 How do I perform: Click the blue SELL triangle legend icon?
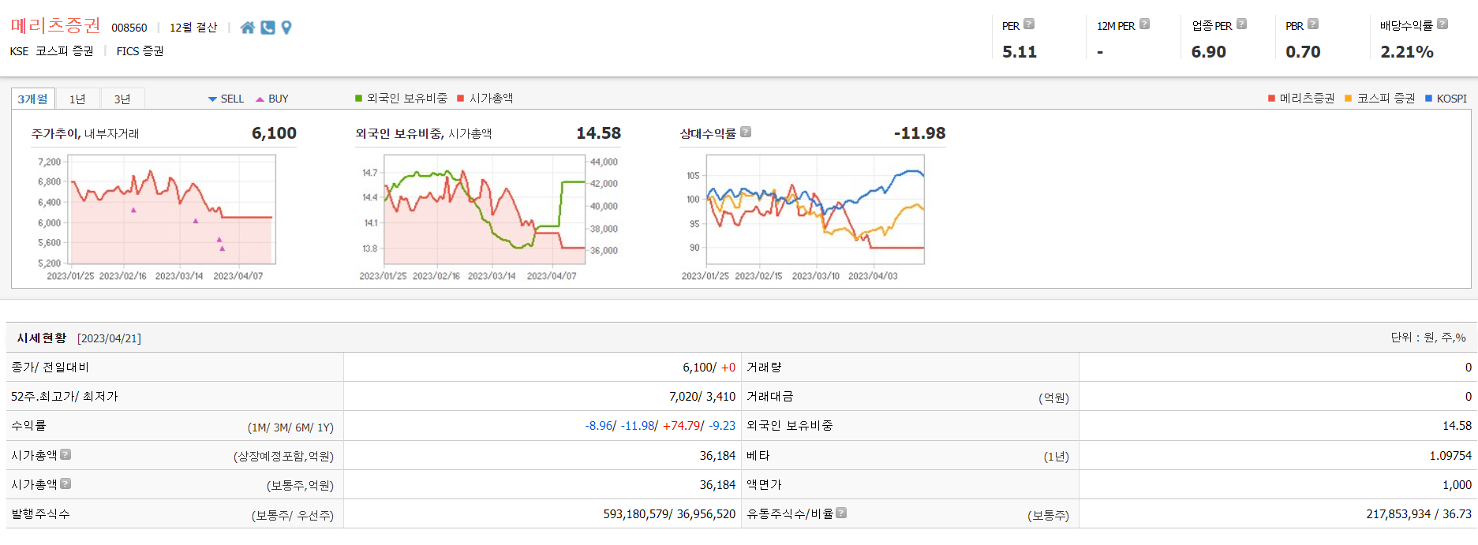coord(212,99)
